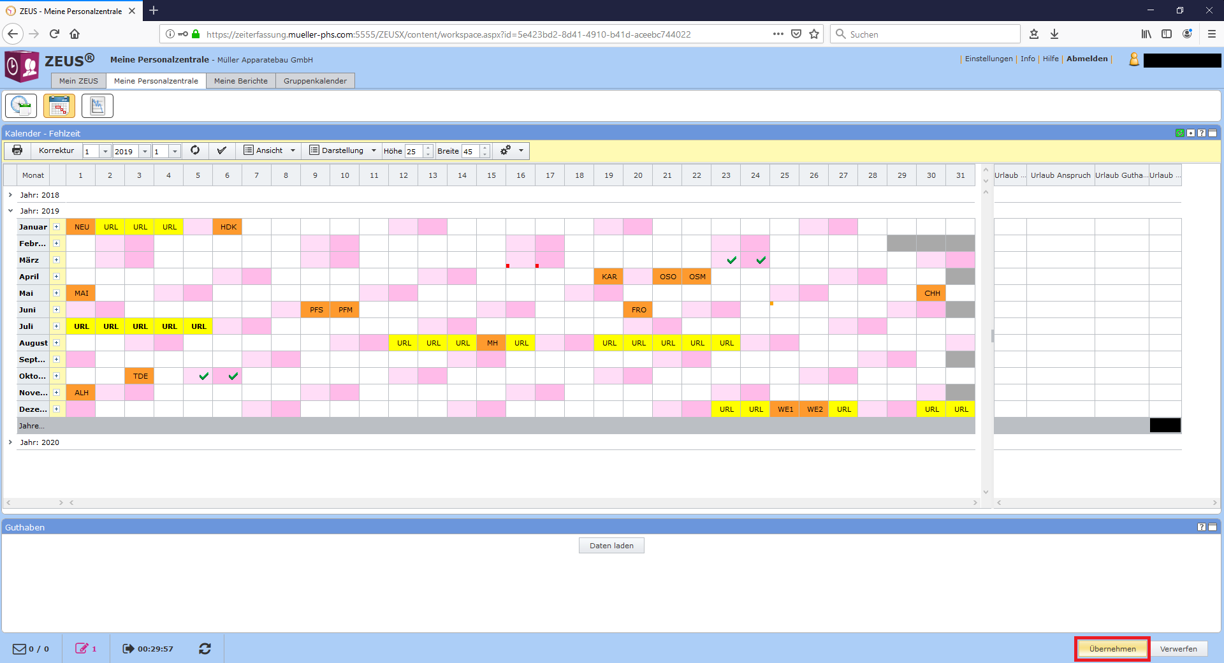Click the Höhe value input field
Screen dimensions: 1224x663
click(413, 151)
